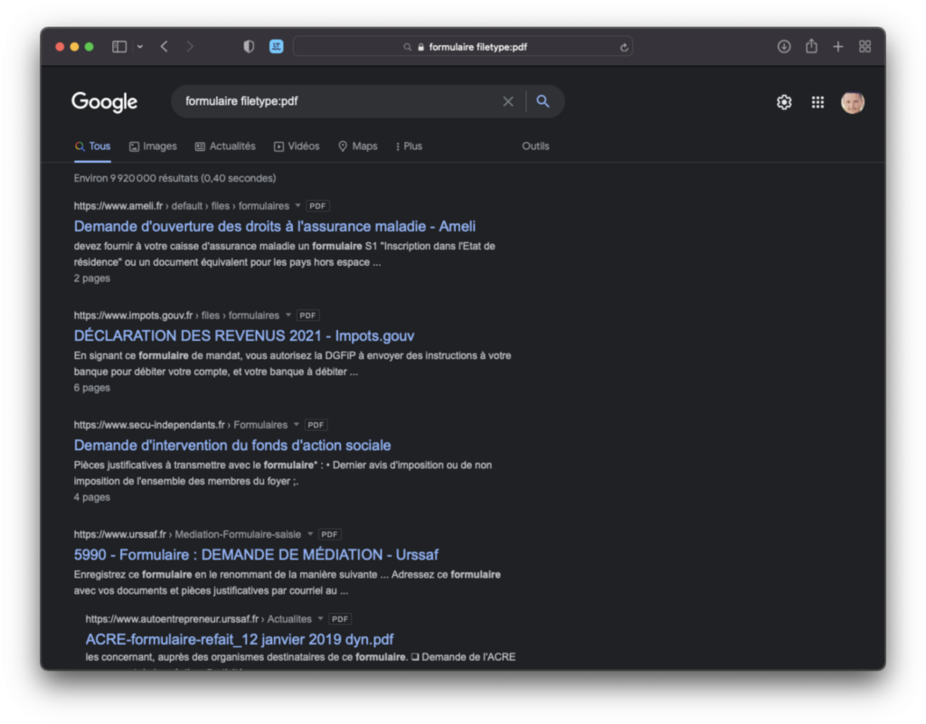Show the tab overview grid
This screenshot has width=926, height=724.
865,47
